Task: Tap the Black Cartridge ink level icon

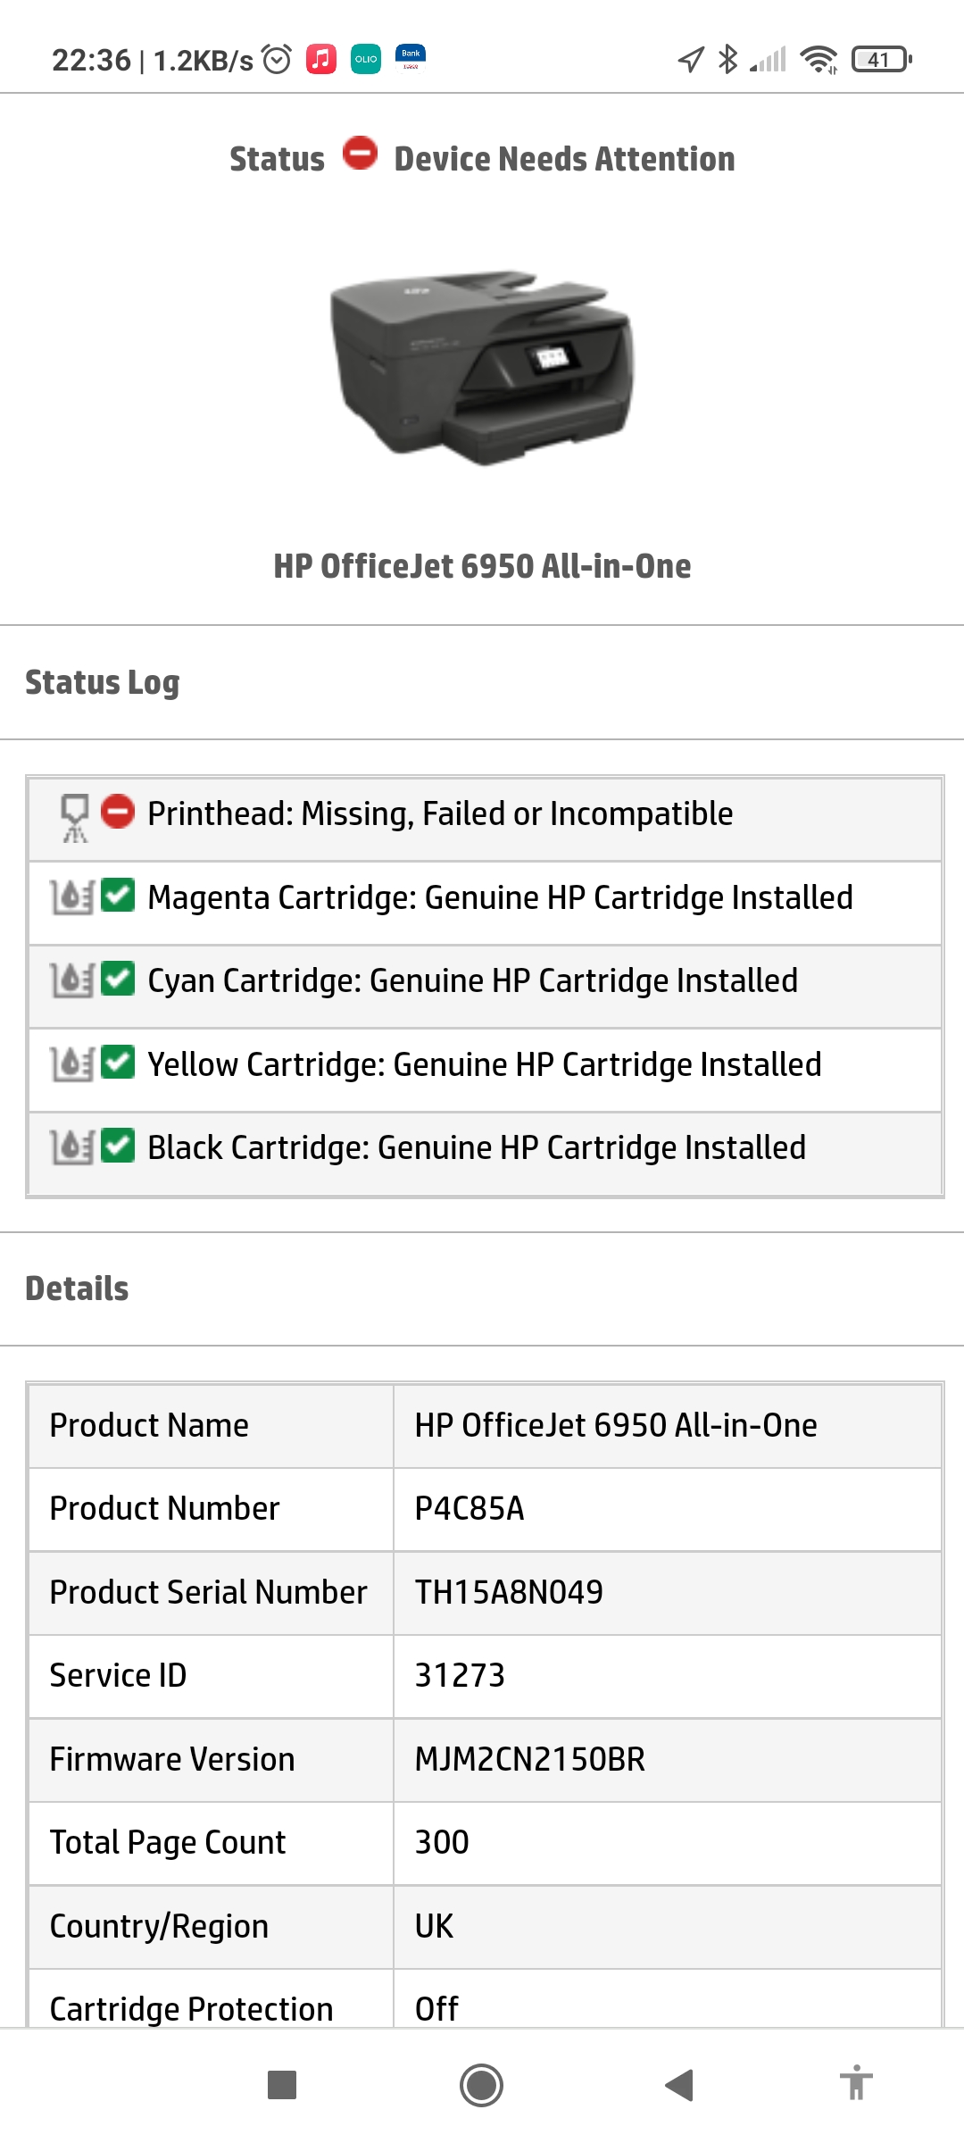Action: (x=71, y=1147)
